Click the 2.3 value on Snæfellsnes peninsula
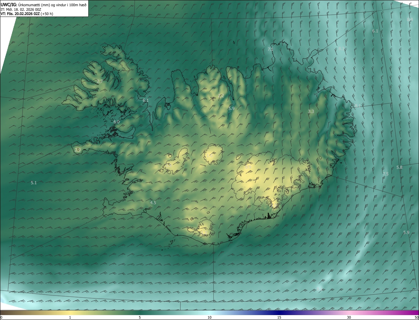419x320 pixels. pos(77,149)
